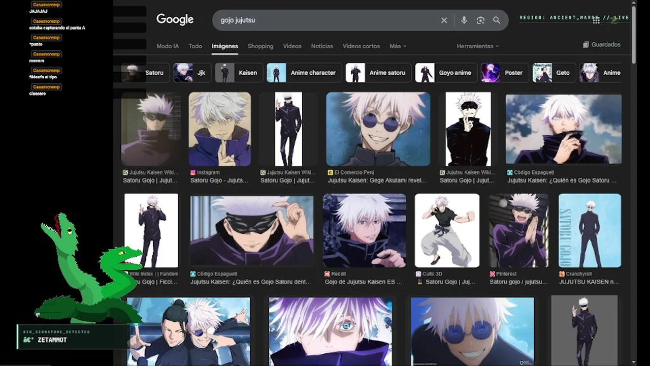650x366 pixels.
Task: Open the Google logo home link
Action: [175, 20]
